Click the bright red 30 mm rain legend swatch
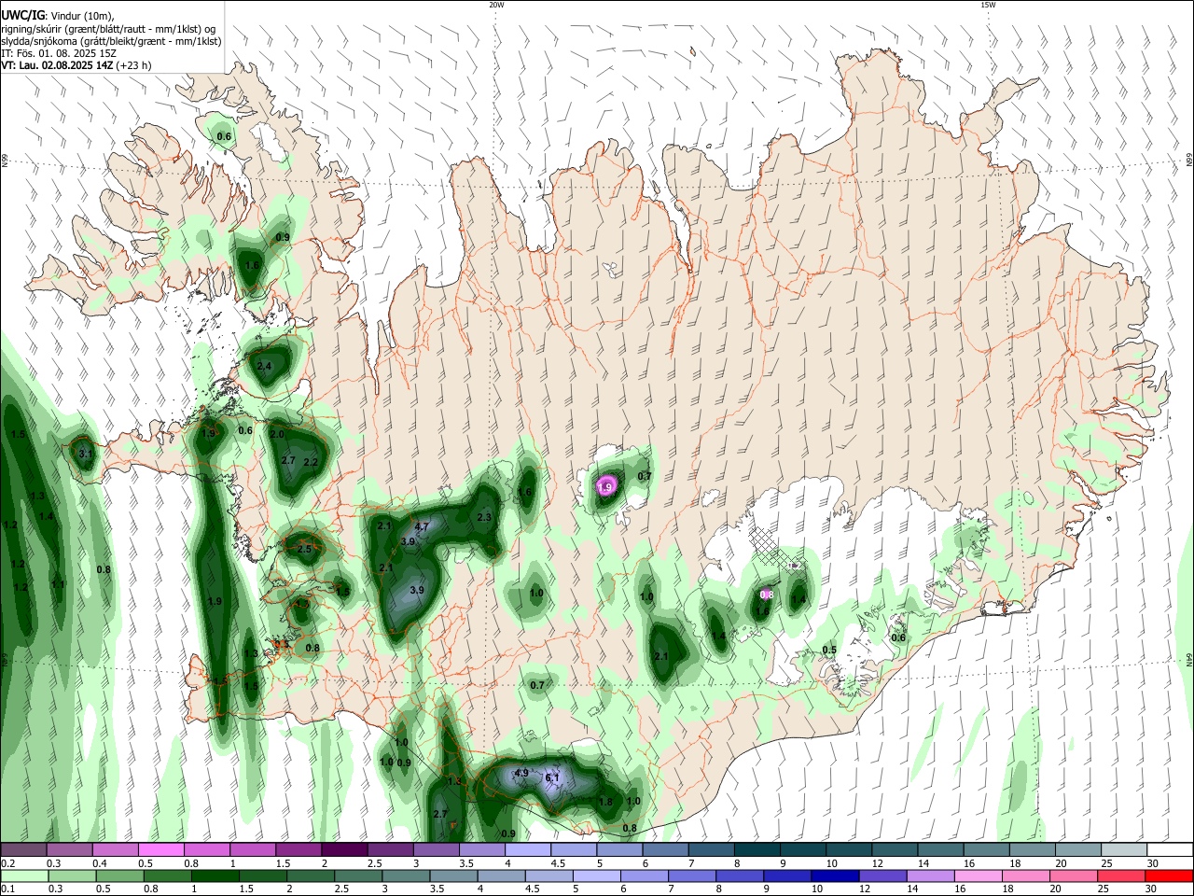 point(1170,875)
